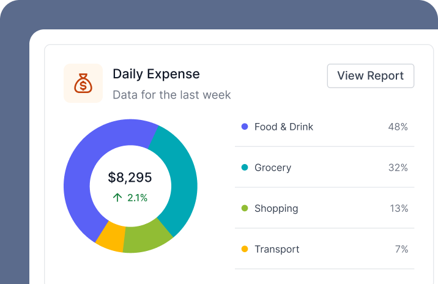Select the Shopping category label

(x=277, y=209)
